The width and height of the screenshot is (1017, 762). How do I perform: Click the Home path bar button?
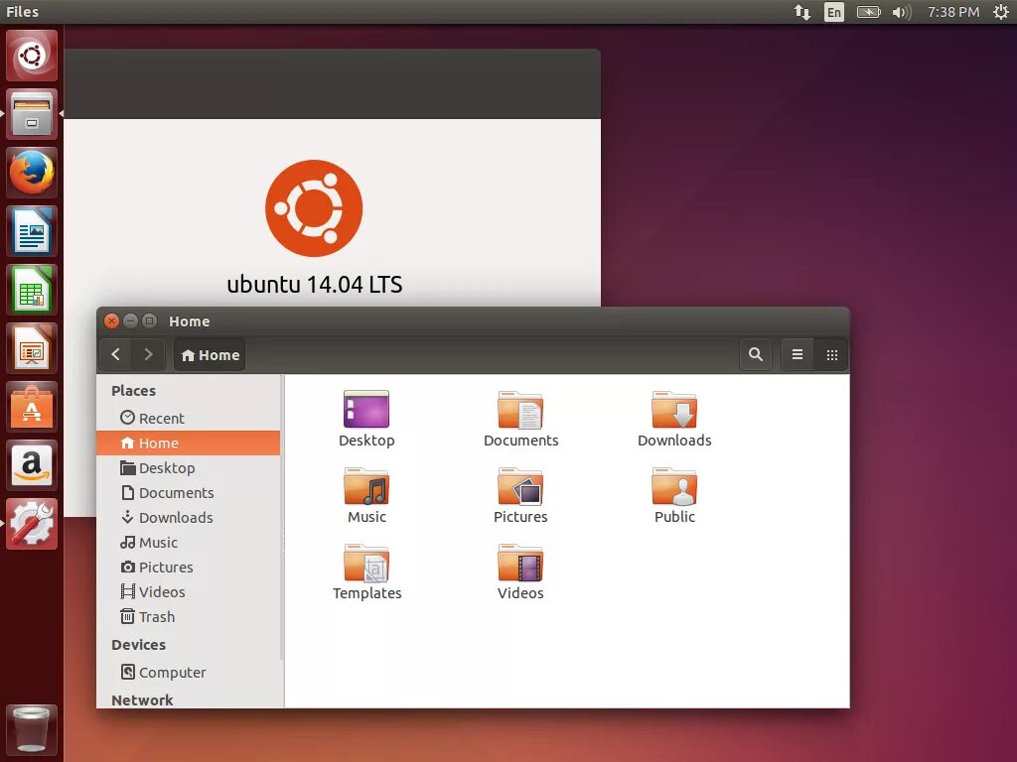click(x=210, y=355)
